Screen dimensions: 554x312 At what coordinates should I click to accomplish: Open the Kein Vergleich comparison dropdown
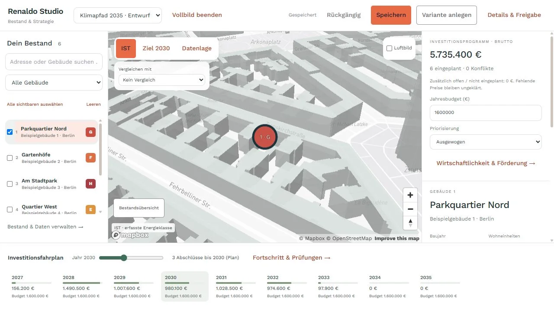(162, 80)
